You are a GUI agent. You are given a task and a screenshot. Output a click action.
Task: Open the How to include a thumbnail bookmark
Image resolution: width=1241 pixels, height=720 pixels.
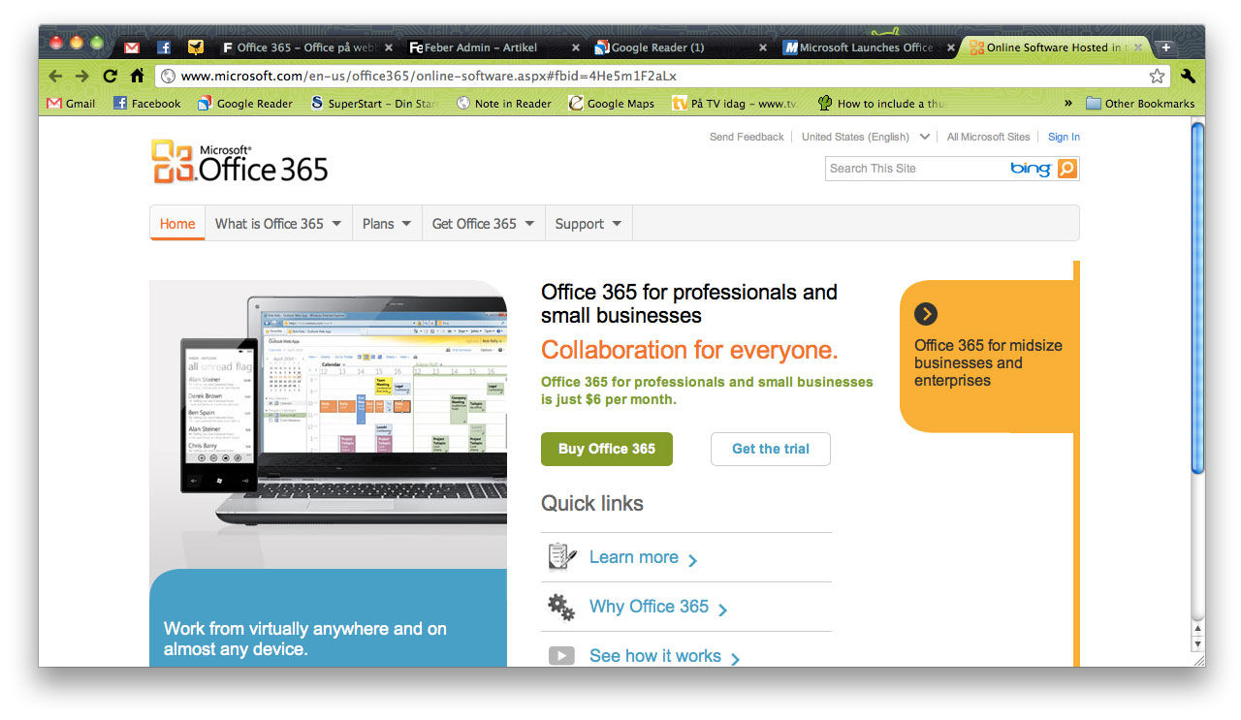tap(881, 104)
